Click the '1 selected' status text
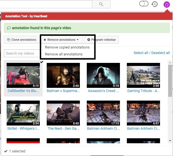Image resolution: width=173 pixels, height=156 pixels. 17,151
